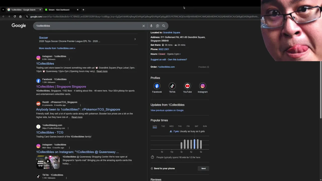Click Providers info icon
This screenshot has width=322, height=181.
click(x=208, y=67)
